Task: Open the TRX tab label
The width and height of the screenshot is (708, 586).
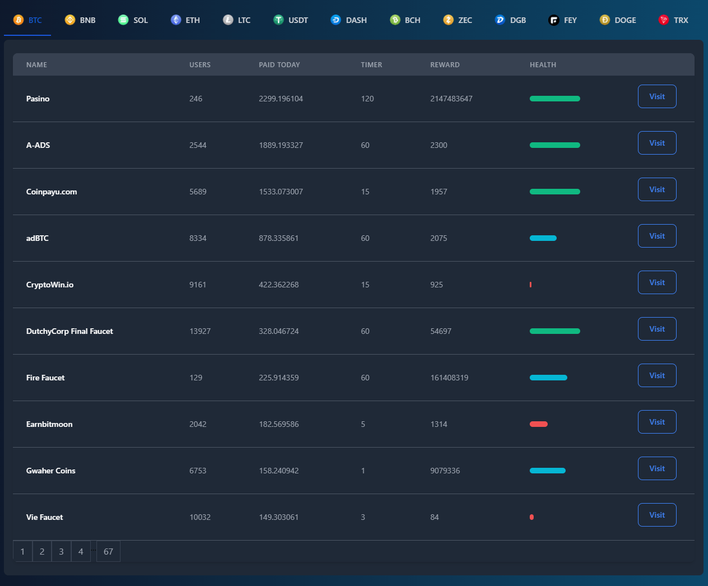Action: [x=681, y=20]
